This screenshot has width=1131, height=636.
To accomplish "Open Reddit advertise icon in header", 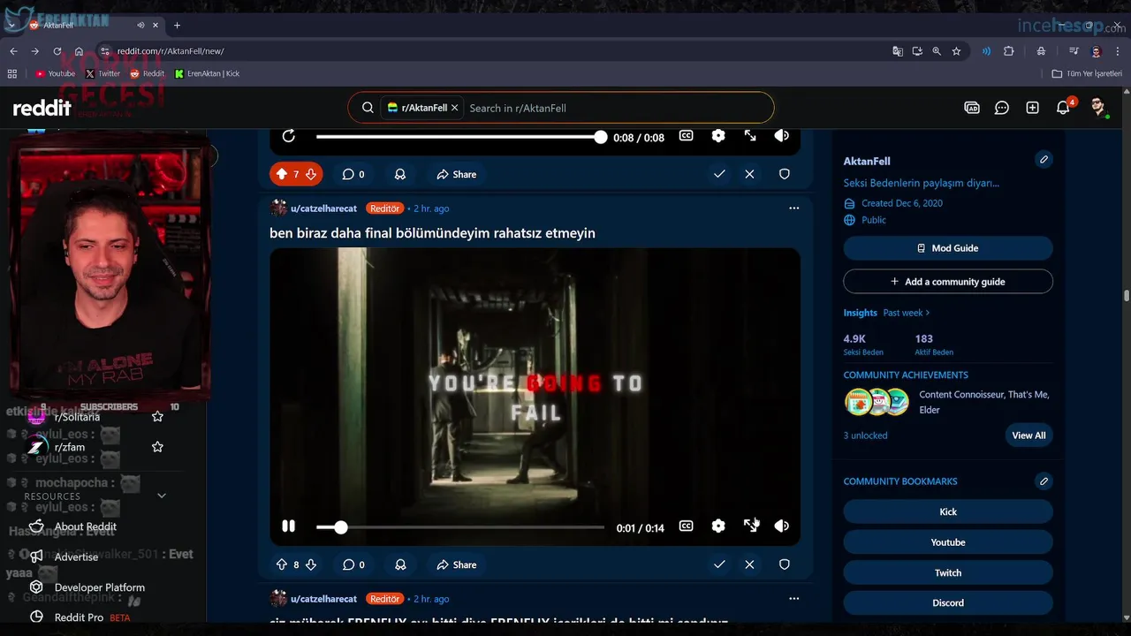I will (972, 108).
